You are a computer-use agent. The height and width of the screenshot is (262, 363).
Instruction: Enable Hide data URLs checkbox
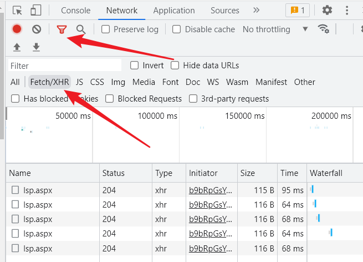(175, 65)
